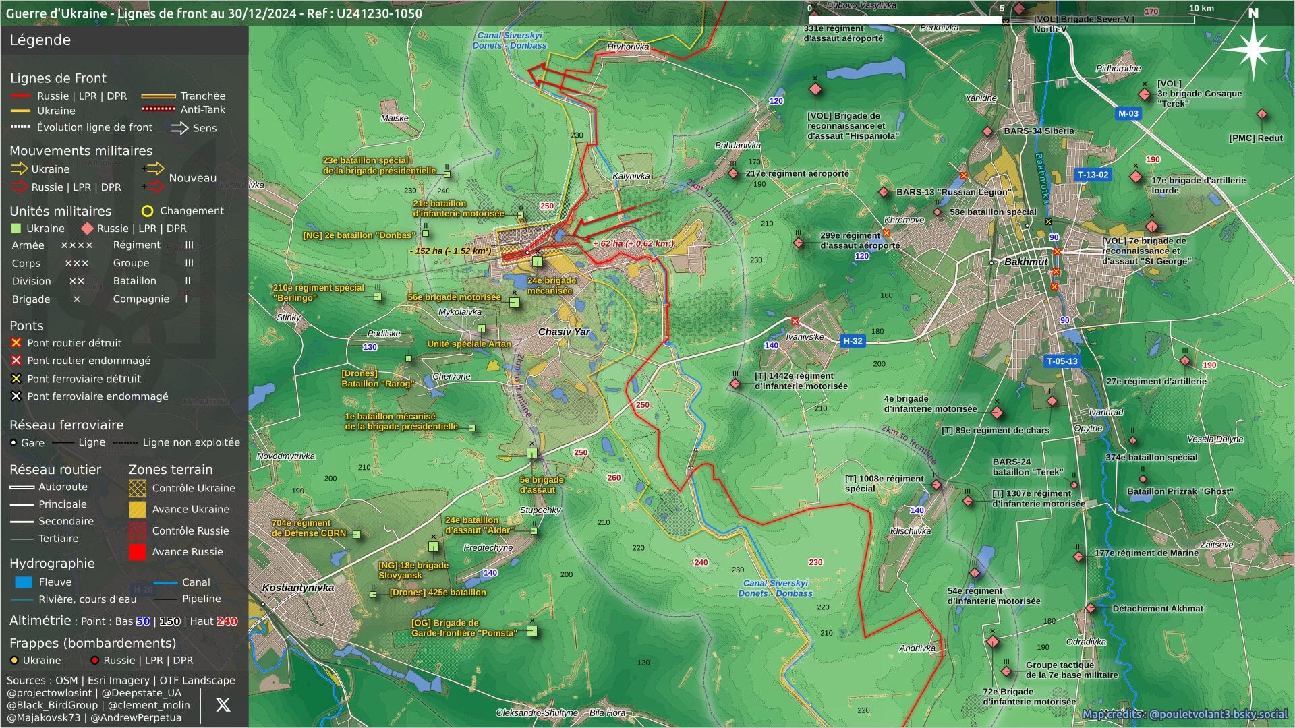Click the 'Légende' panel heading
The image size is (1295, 728).
coord(40,40)
